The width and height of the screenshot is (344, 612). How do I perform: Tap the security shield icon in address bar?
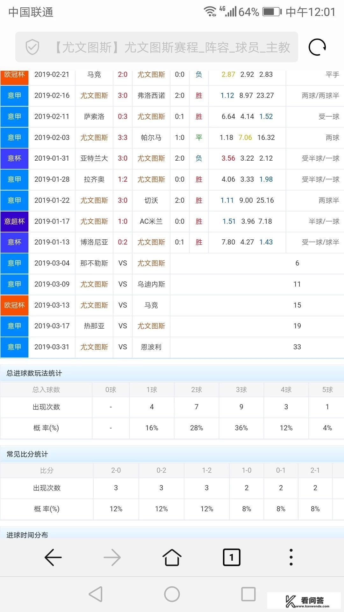tap(32, 47)
